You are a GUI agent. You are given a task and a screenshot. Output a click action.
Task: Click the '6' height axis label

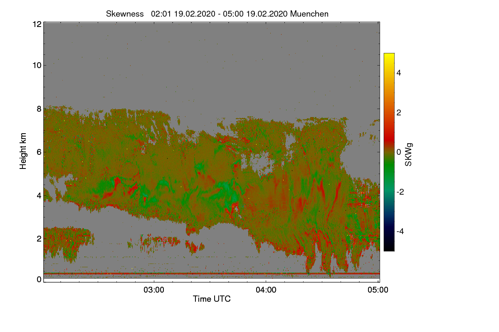pos(39,152)
